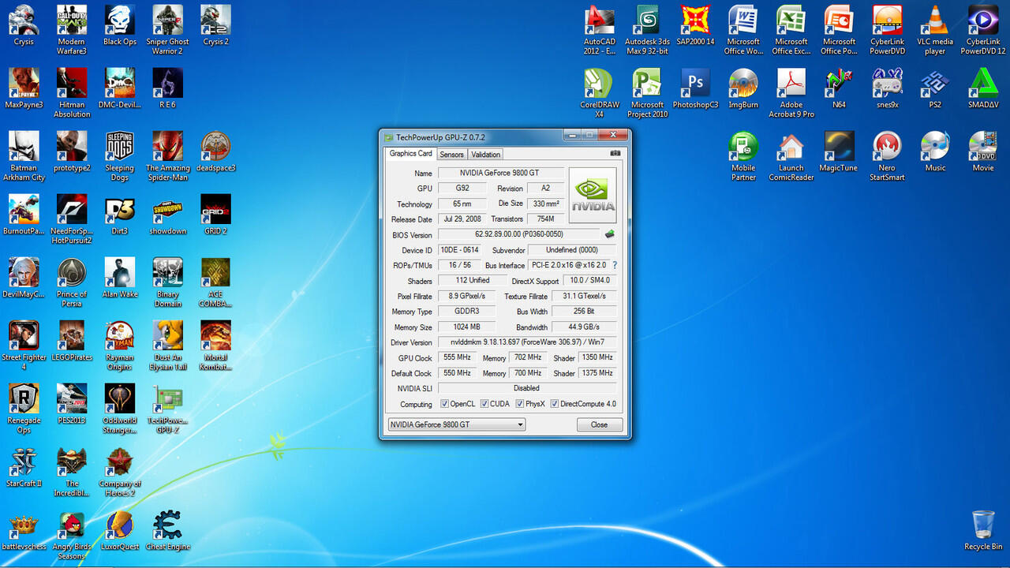Select the CorelDRAW X4 desktop icon
1010x568 pixels.
[600, 93]
